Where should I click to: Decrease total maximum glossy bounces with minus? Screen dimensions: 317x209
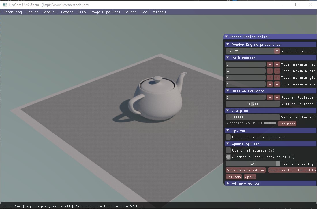(x=270, y=78)
